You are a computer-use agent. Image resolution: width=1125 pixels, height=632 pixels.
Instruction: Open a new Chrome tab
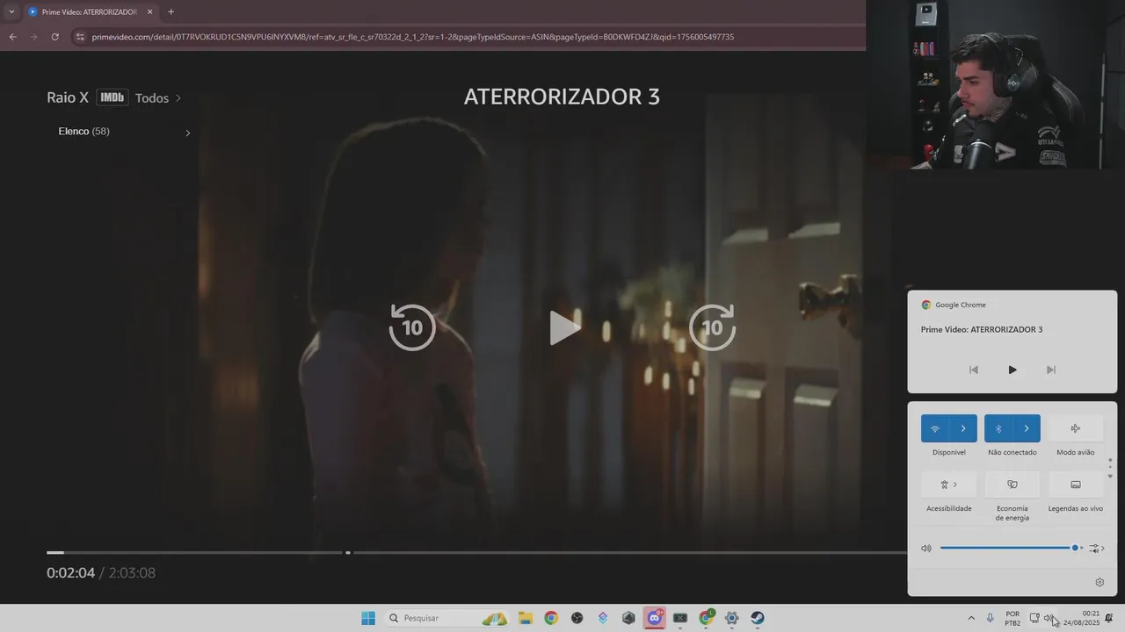[171, 12]
